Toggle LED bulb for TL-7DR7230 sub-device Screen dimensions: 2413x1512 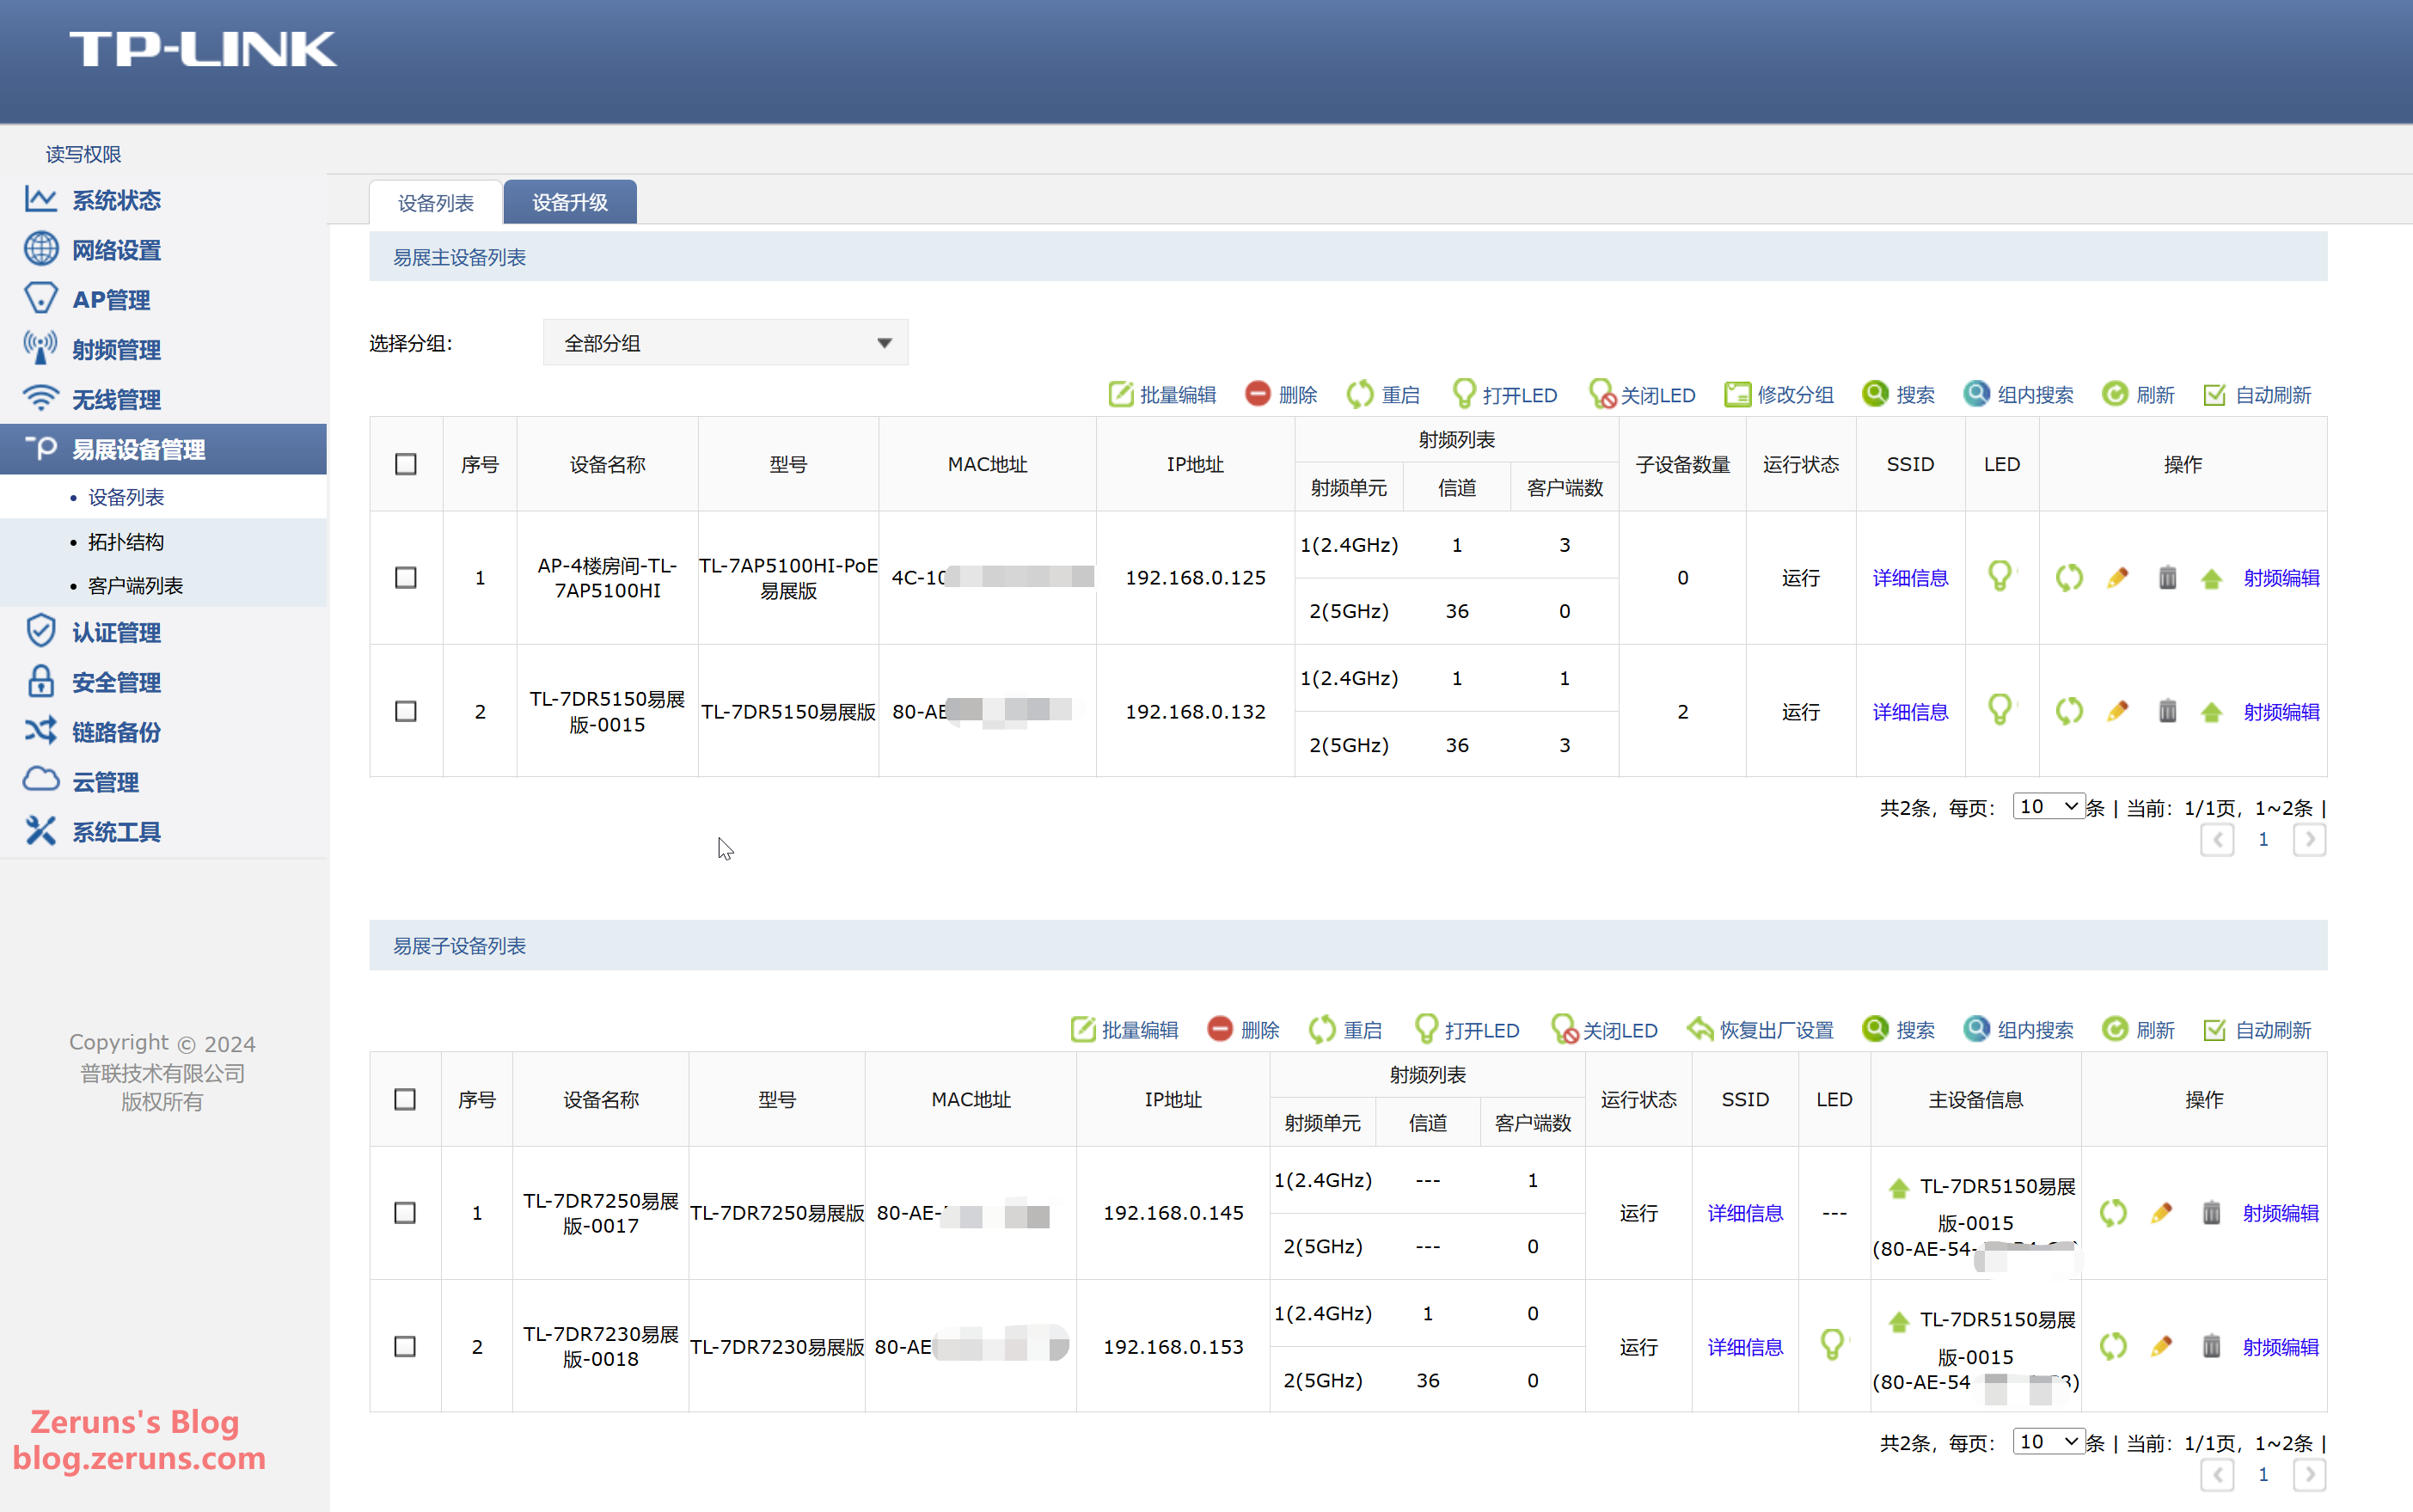(1832, 1346)
